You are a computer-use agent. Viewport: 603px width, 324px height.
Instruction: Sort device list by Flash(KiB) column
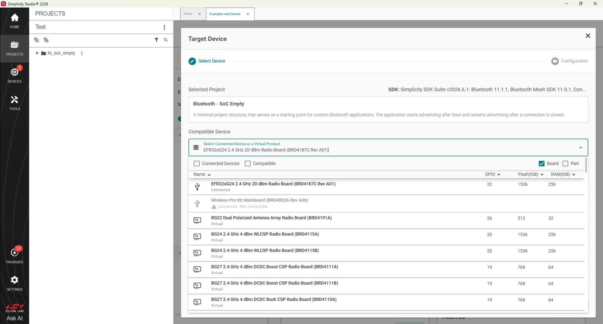(531, 175)
